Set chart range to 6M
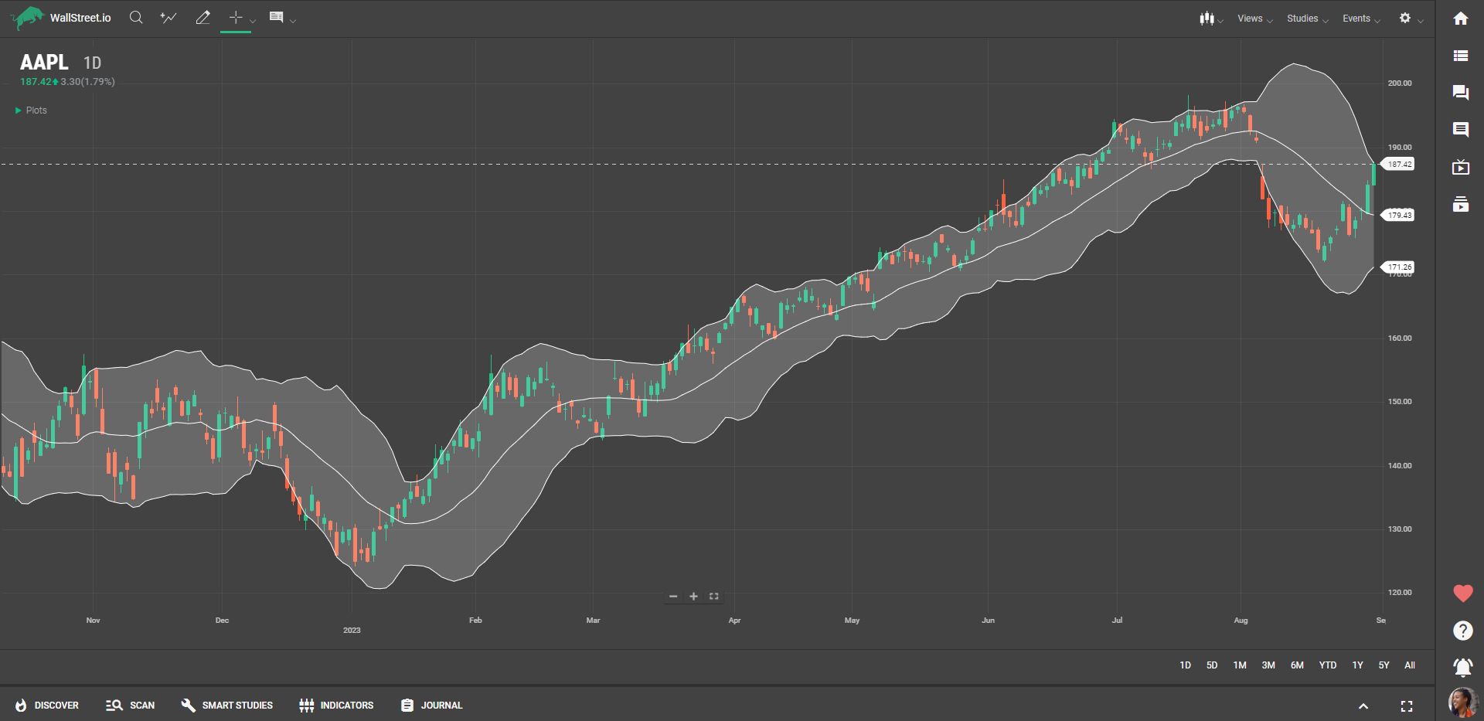1484x721 pixels. coord(1297,665)
